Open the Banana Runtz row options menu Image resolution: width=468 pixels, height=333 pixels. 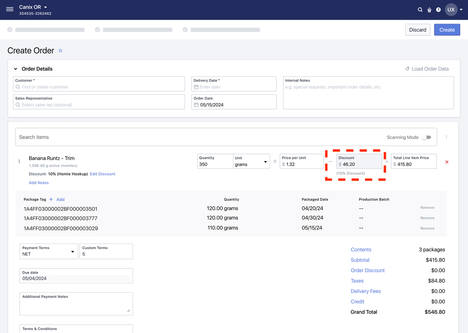pyautogui.click(x=19, y=161)
